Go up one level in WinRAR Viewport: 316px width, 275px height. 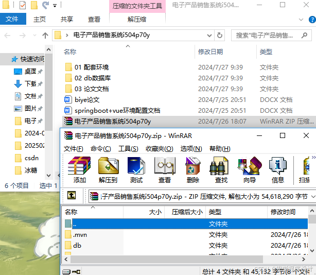(x=72, y=195)
